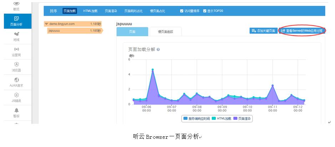Click 查看Server的Web应用过程 button

pos(302,31)
